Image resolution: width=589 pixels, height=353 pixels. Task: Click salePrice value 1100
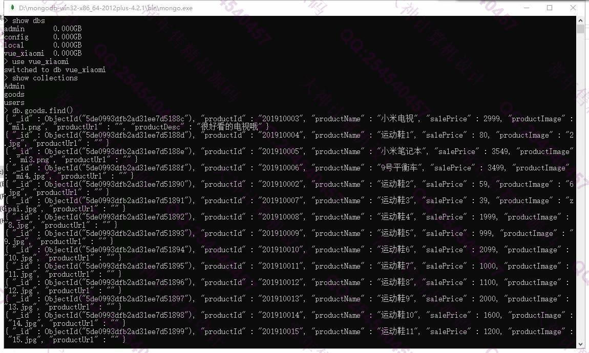(487, 283)
